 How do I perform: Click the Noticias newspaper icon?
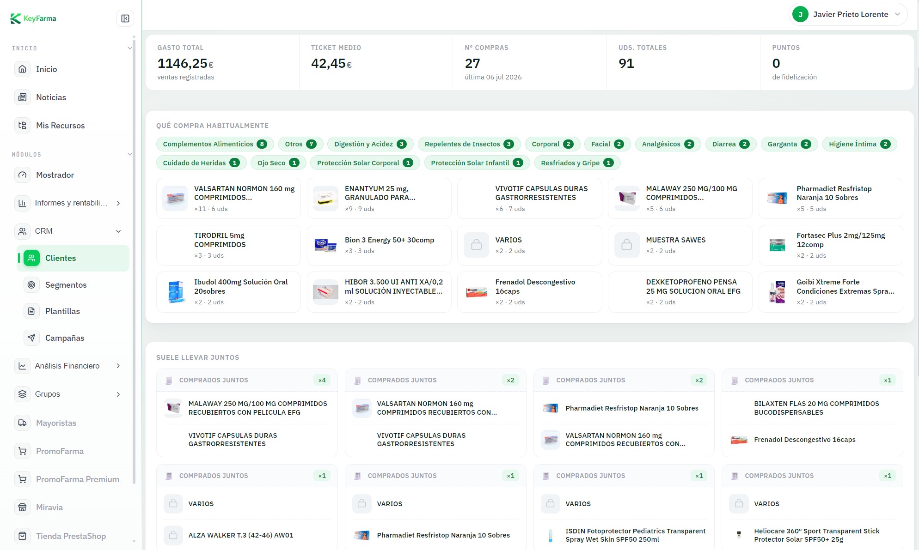[x=22, y=97]
